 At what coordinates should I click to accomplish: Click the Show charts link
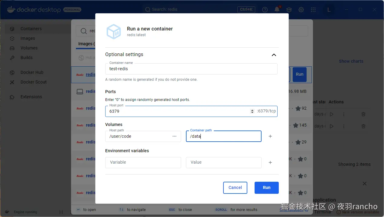coord(351,61)
